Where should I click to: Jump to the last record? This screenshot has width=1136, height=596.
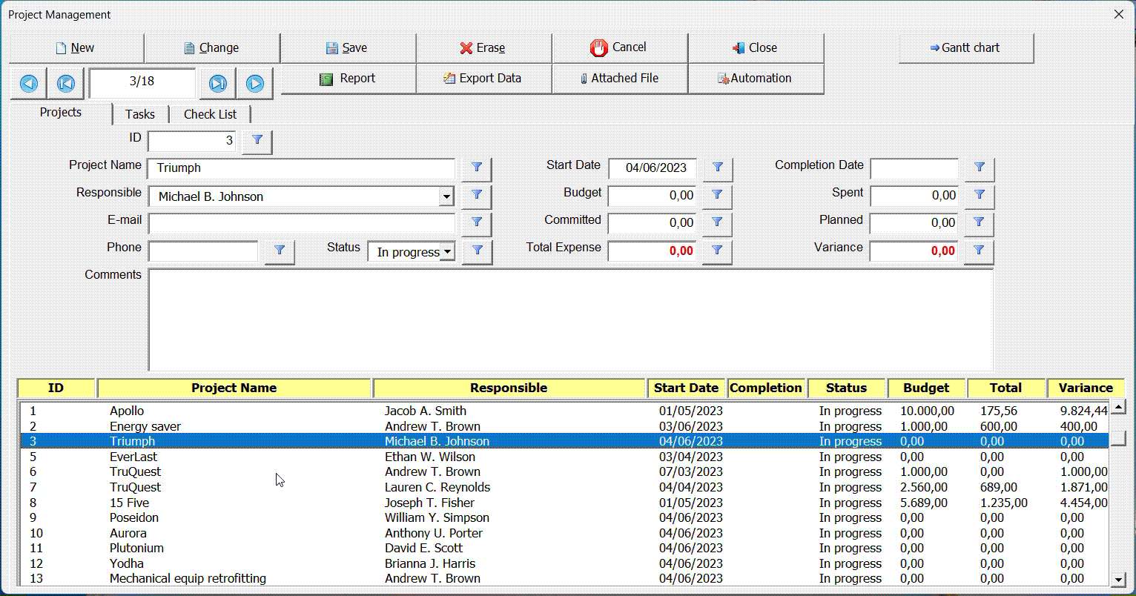coord(217,84)
